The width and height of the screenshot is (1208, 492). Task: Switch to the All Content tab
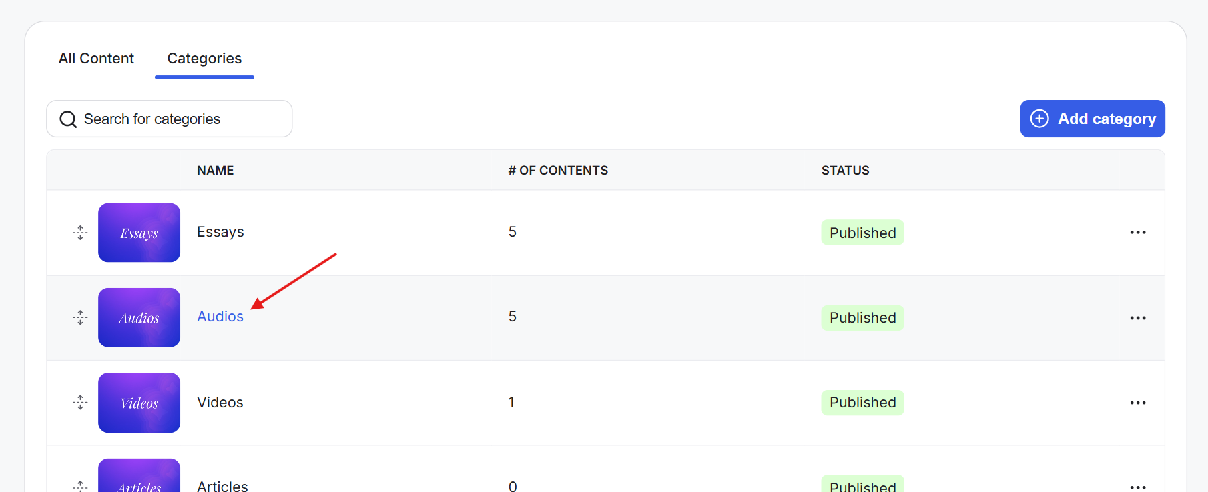(x=96, y=59)
